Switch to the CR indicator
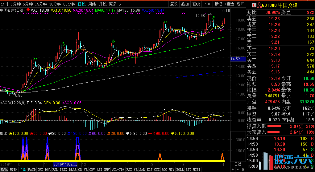 (80, 170)
